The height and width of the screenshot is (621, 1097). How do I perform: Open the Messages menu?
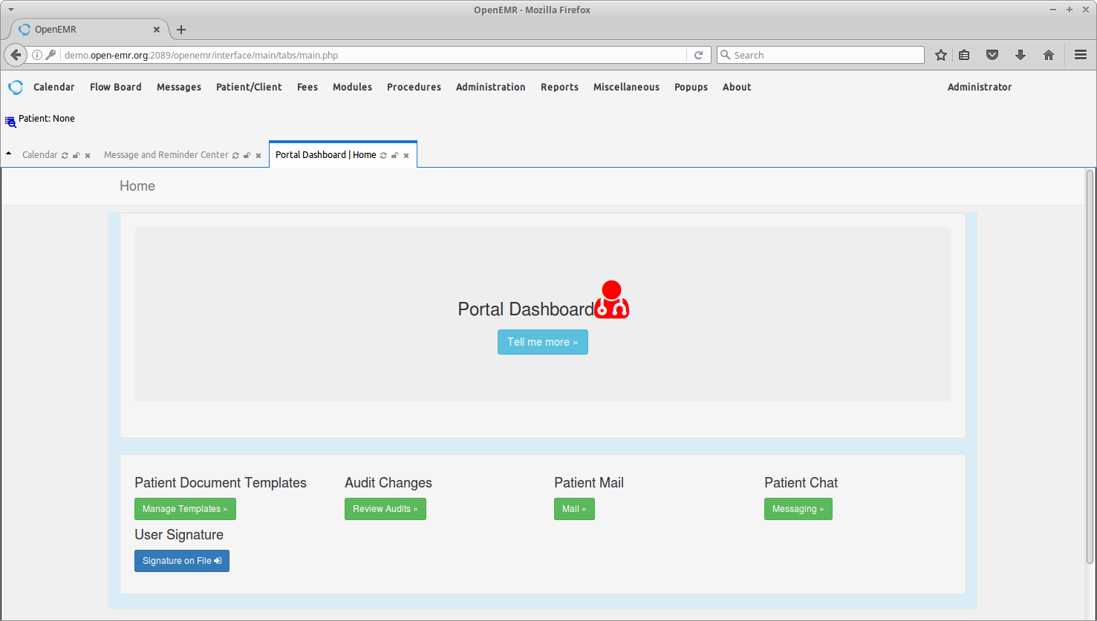click(x=179, y=87)
